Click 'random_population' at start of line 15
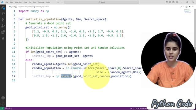 coord(46,68)
